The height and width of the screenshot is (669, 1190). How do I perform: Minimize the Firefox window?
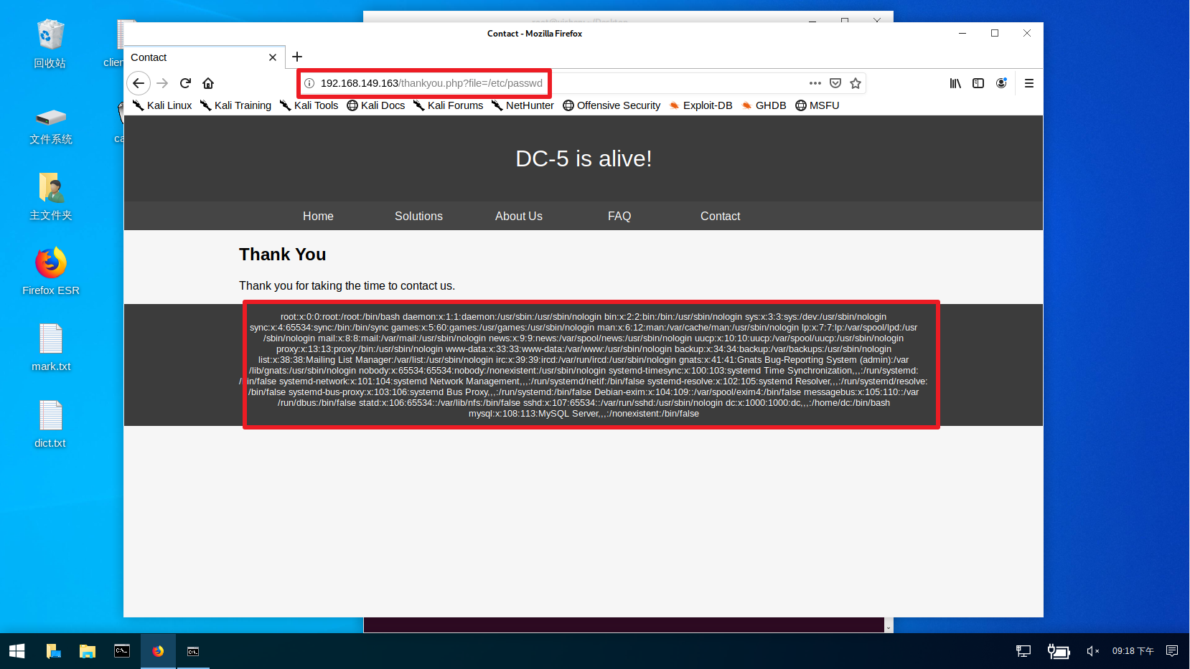click(x=962, y=33)
